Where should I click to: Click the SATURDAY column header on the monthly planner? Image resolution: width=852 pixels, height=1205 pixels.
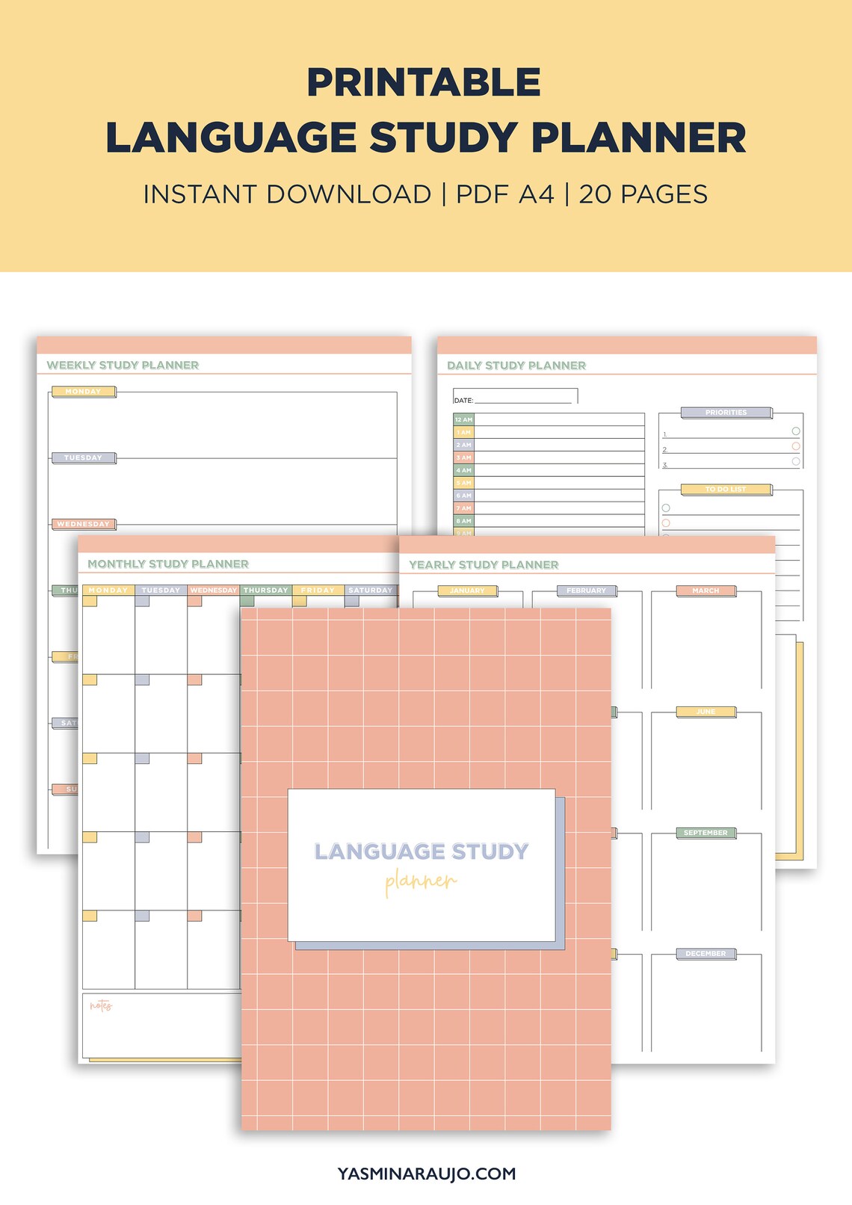(371, 590)
